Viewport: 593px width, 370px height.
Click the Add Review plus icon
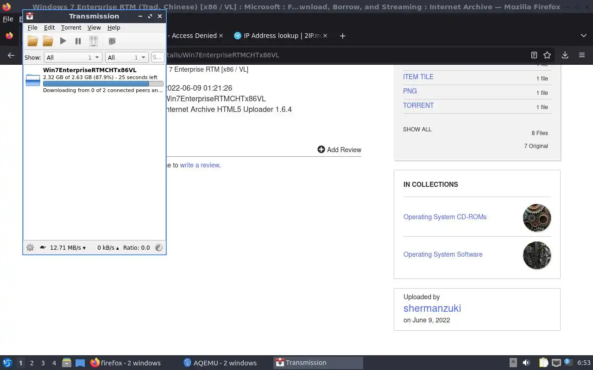(x=321, y=149)
